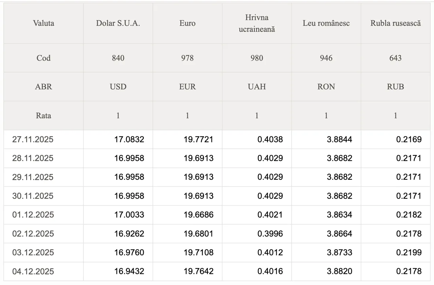Viewport: 434px width, 285px height.
Task: Click the 01.12.2025 date cell
Action: point(33,215)
